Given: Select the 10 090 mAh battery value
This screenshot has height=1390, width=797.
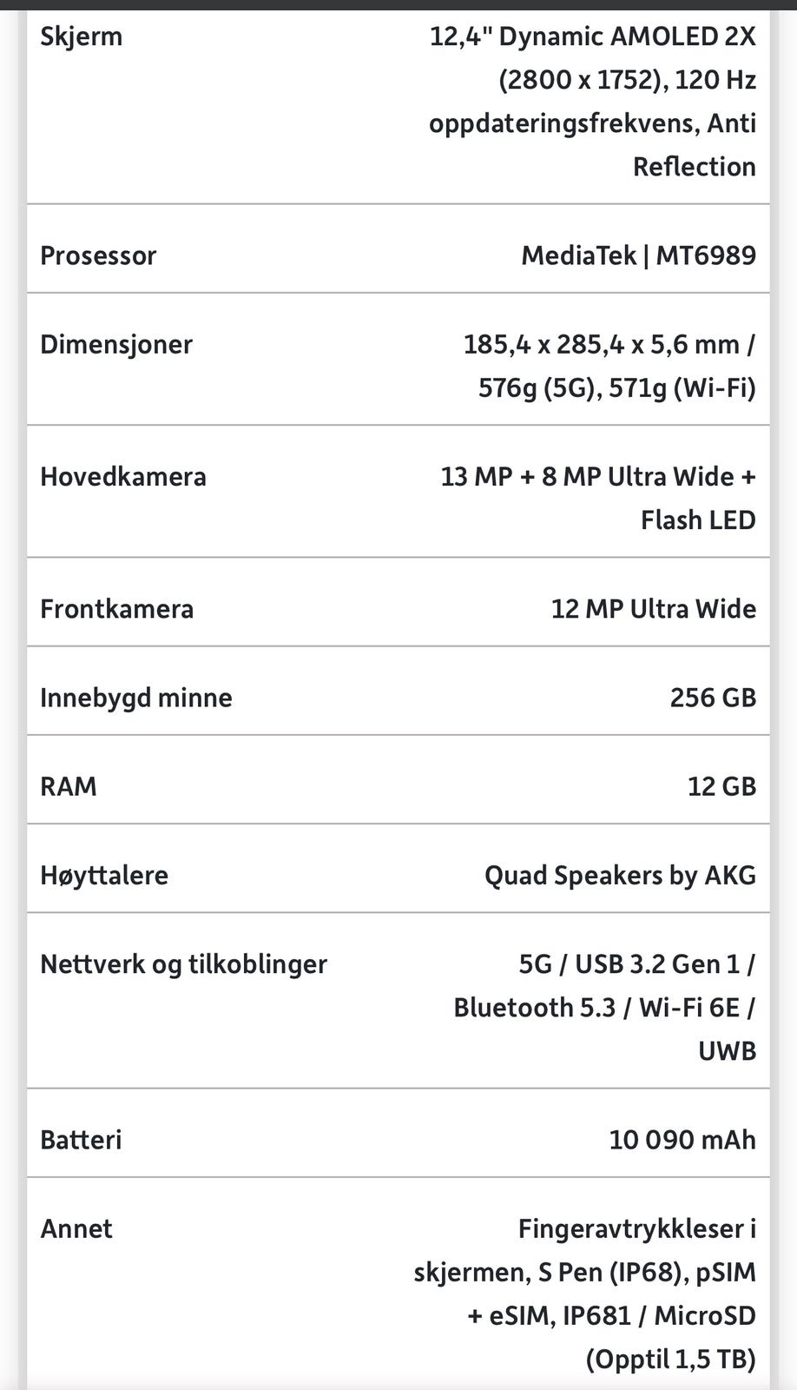Looking at the screenshot, I should click(x=682, y=1139).
